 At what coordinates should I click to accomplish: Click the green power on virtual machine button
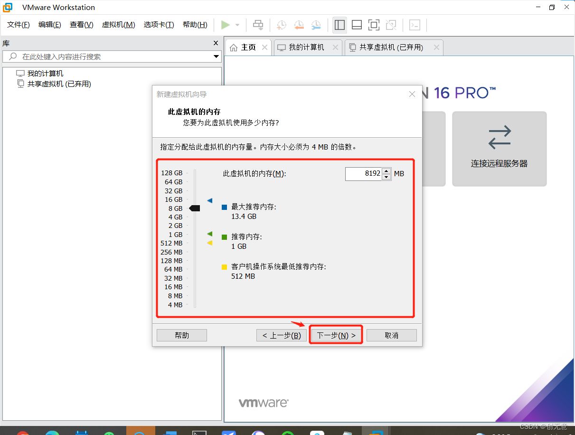coord(226,25)
